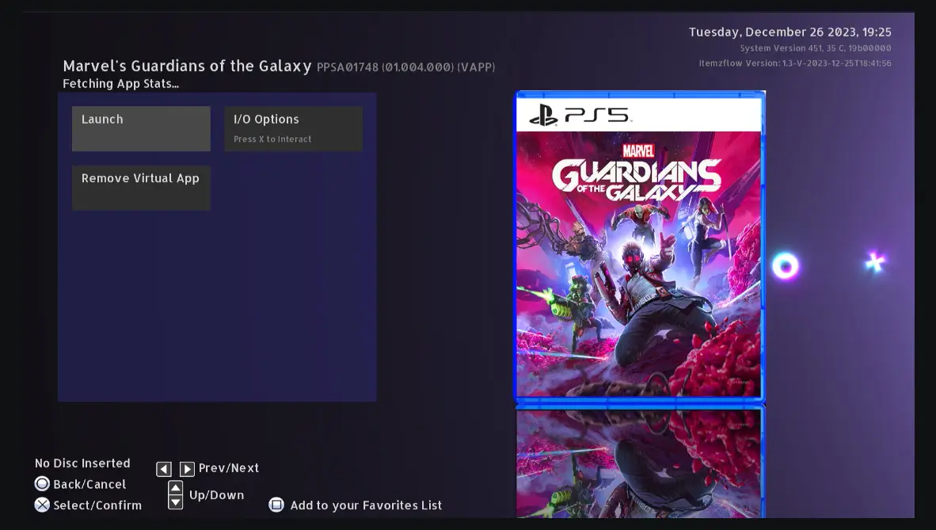
Task: Click the date and time display
Action: coord(790,32)
